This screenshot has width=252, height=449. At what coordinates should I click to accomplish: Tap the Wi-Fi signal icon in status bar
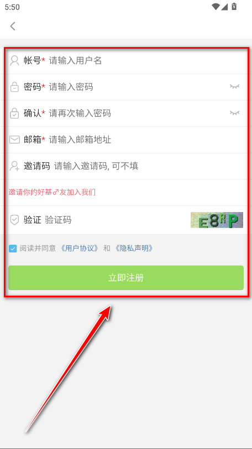coord(216,6)
